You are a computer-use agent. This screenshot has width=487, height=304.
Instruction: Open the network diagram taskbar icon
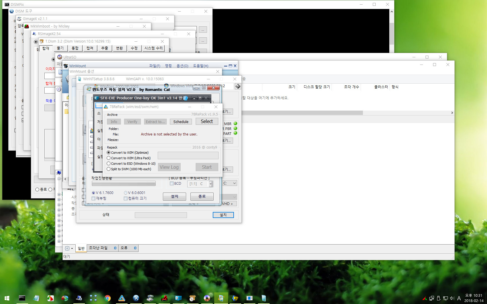click(x=93, y=298)
